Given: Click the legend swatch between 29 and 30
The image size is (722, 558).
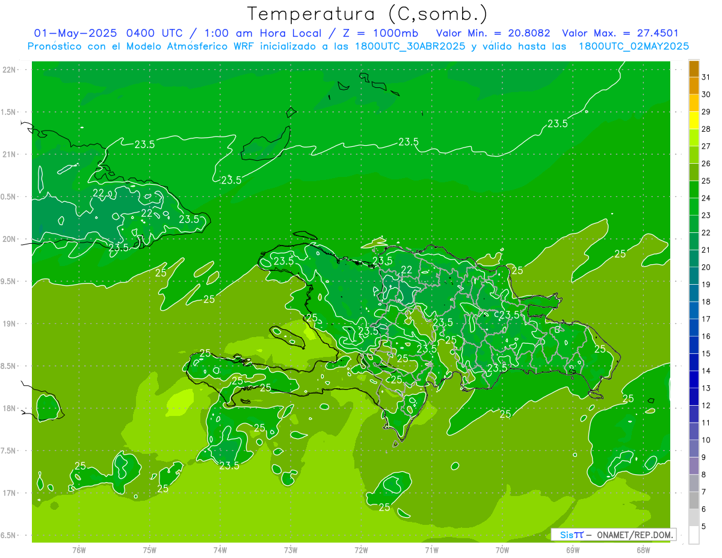Looking at the screenshot, I should point(694,103).
